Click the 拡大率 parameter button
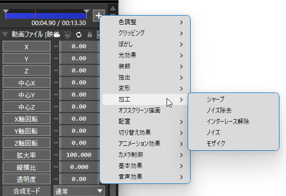The height and width of the screenshot is (196, 286). point(27,155)
